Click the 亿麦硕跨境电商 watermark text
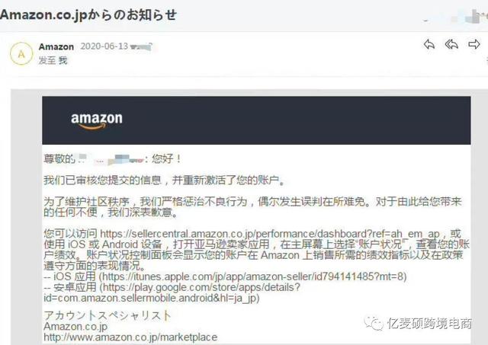This screenshot has width=488, height=345. click(x=430, y=324)
